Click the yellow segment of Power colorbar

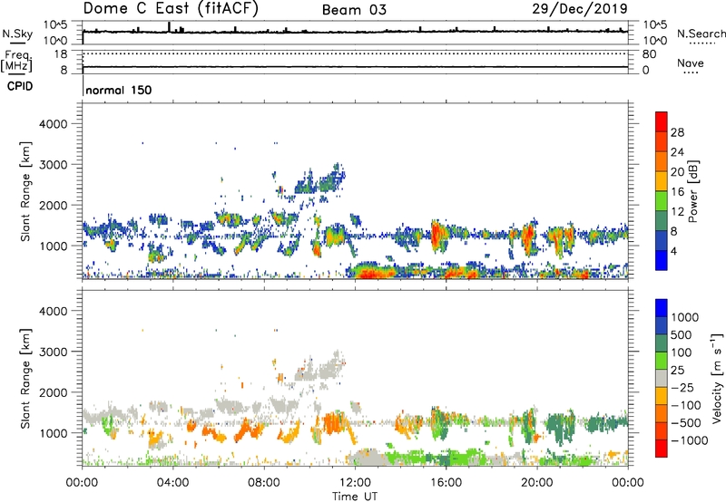[662, 181]
